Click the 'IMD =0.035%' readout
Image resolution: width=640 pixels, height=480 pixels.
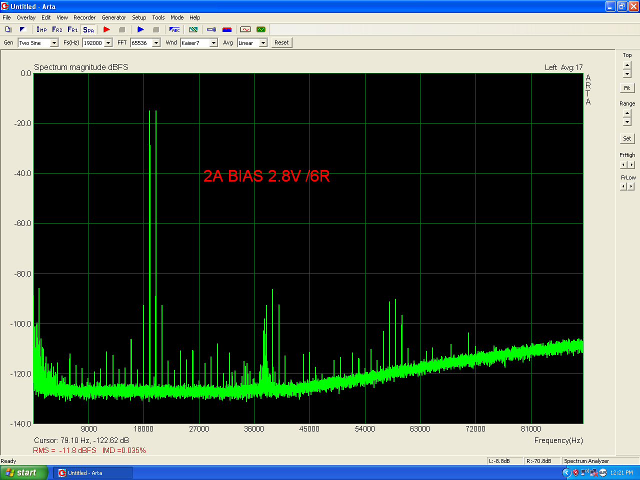(124, 450)
